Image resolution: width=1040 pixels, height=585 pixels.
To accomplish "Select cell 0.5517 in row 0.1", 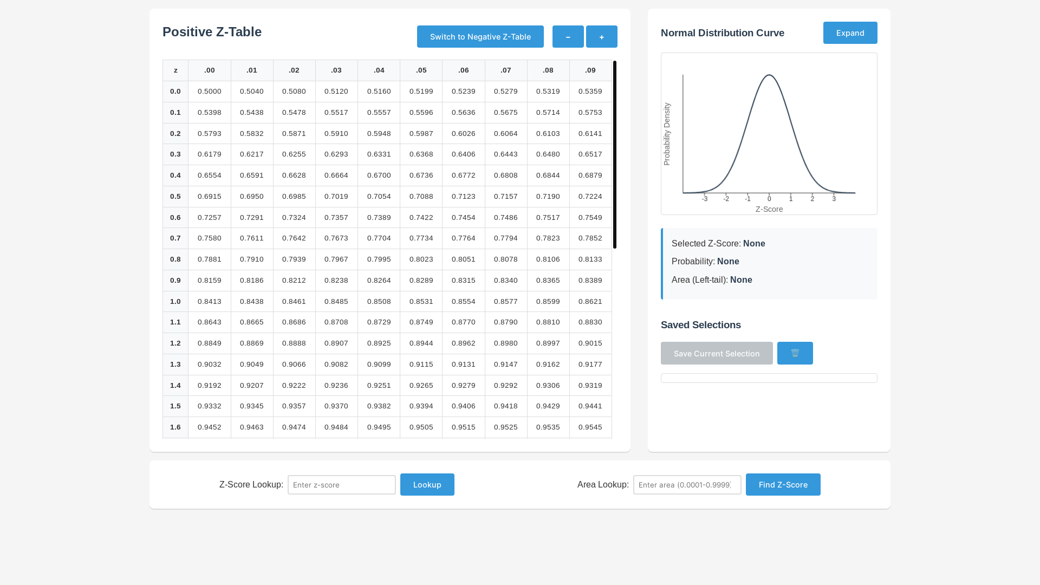I will coord(336,113).
